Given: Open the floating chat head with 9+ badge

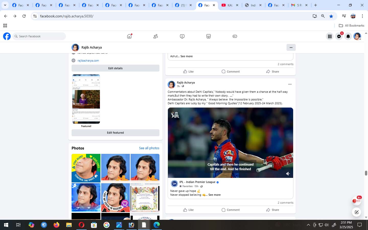Looking at the screenshot, I should [356, 201].
